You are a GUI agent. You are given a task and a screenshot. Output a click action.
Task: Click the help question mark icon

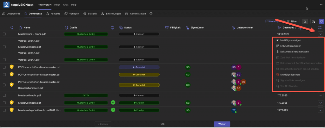[x=151, y=14]
